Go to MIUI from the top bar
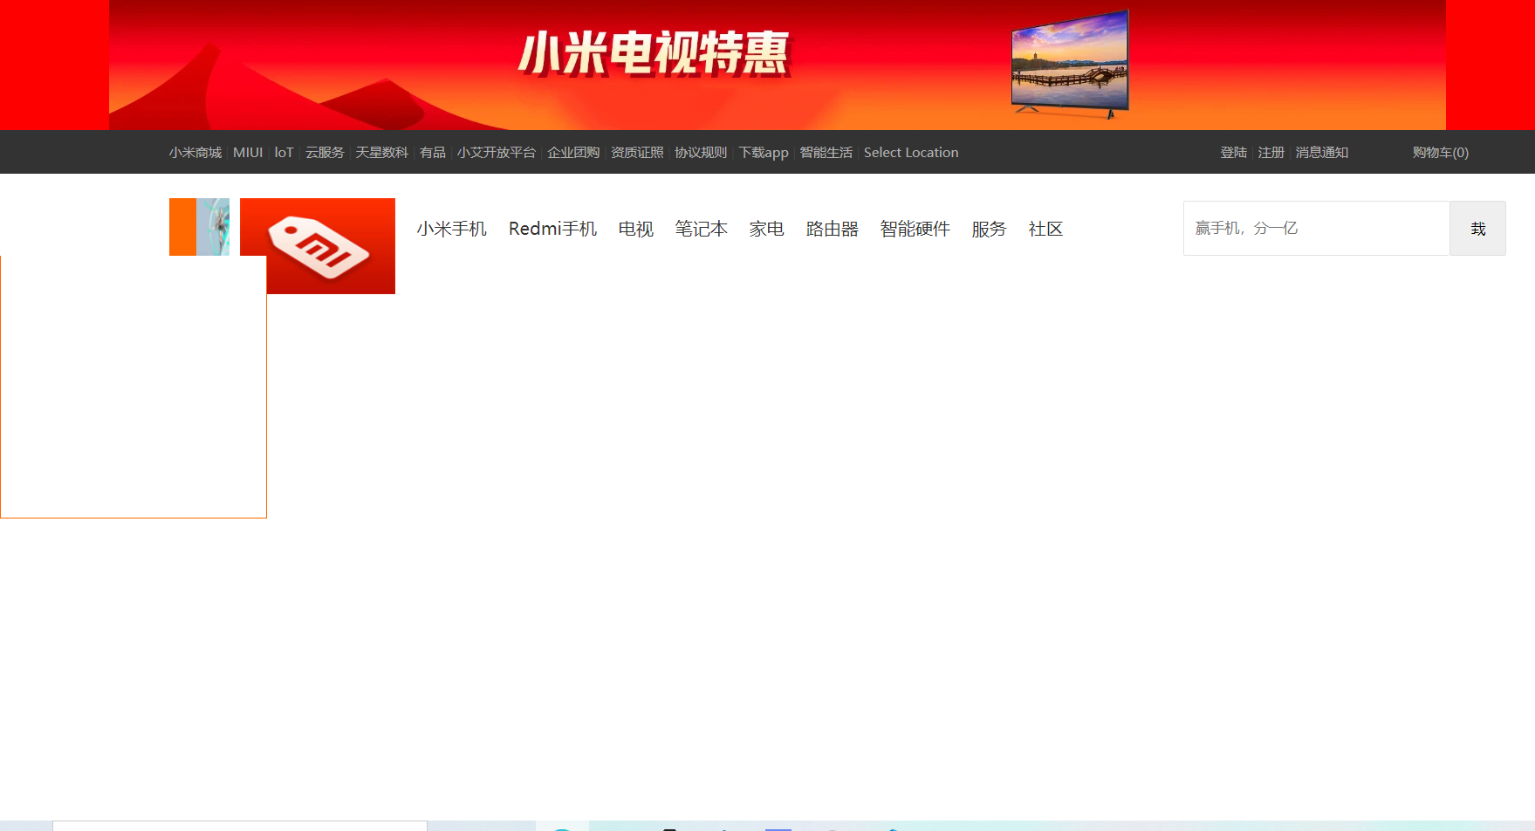The width and height of the screenshot is (1535, 831). coord(248,153)
